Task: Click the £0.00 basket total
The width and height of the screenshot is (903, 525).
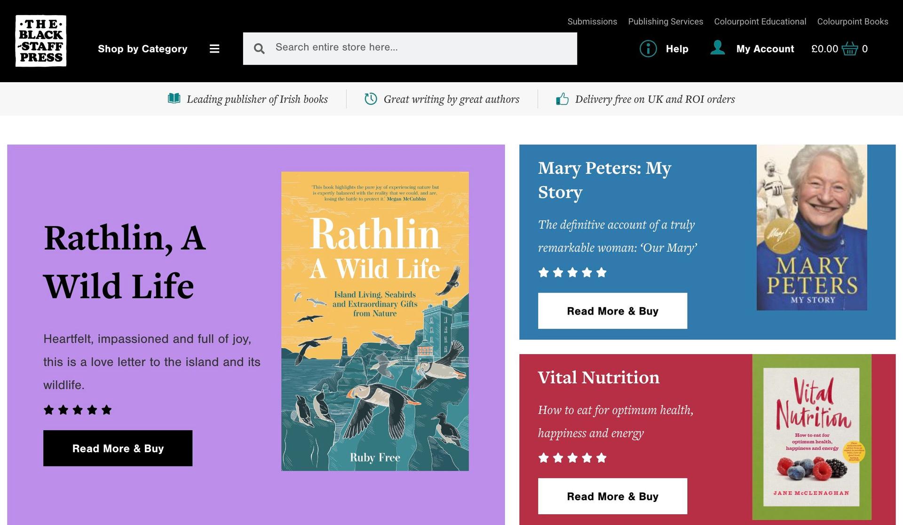Action: [x=824, y=49]
